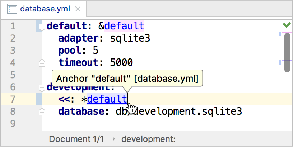Place cursor on the 5000 timeout value

click(x=121, y=63)
